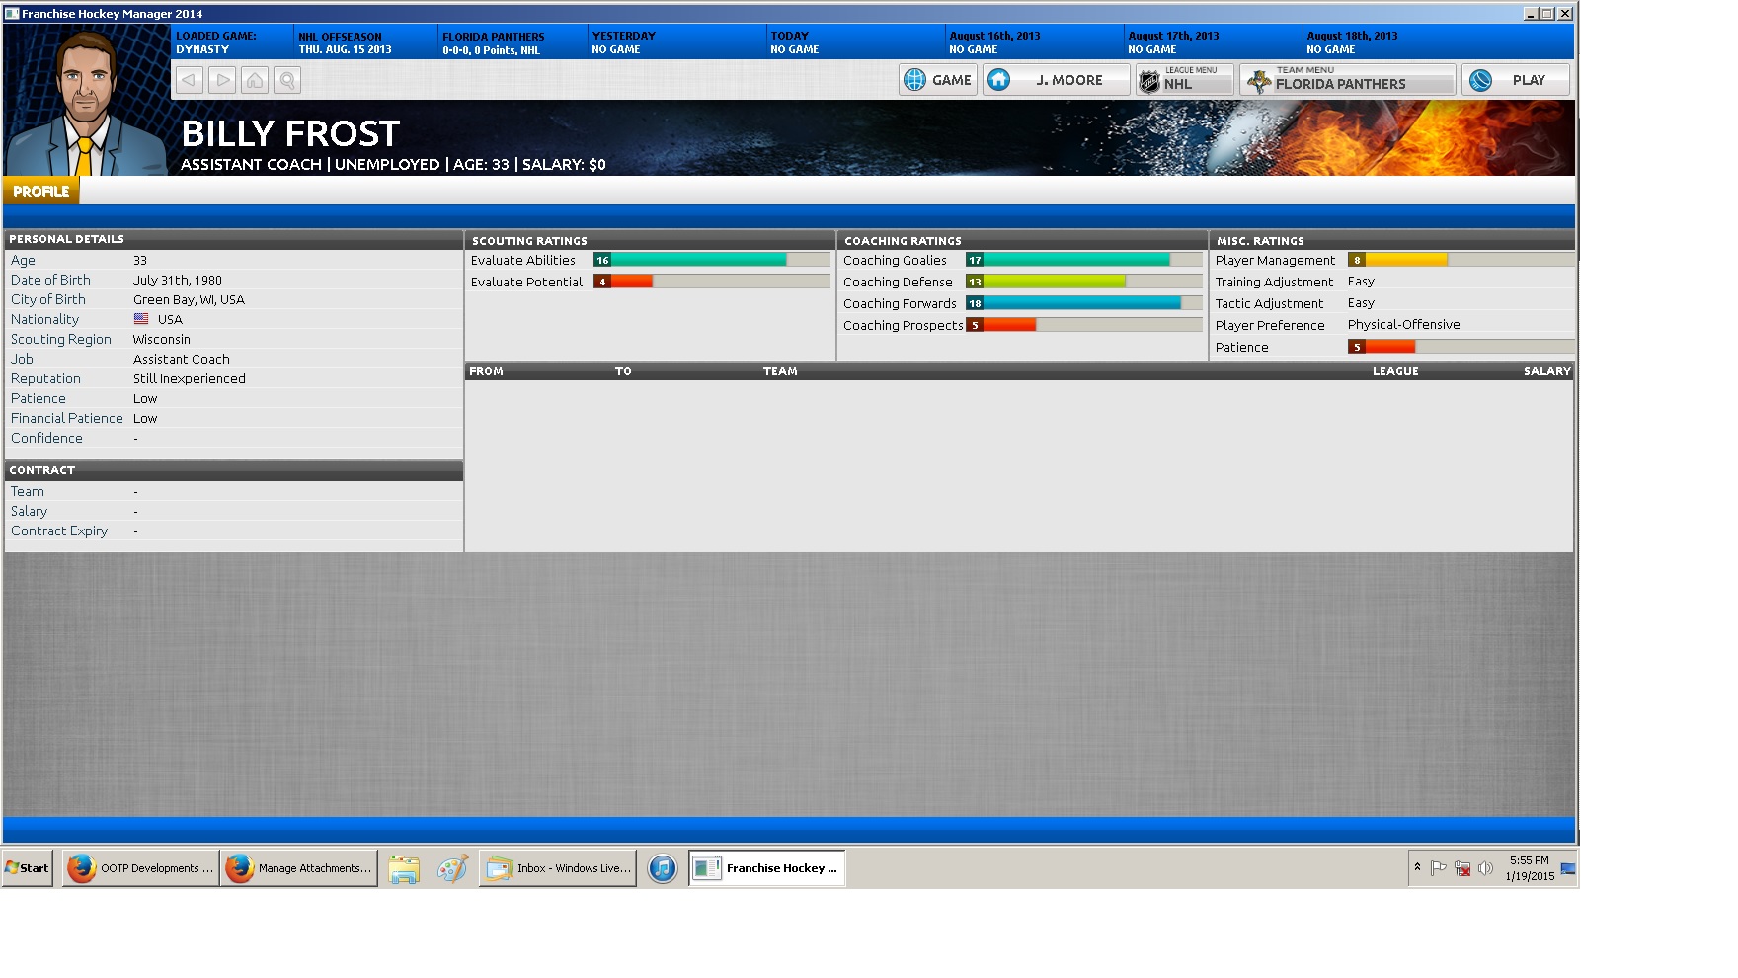Image resolution: width=1738 pixels, height=978 pixels.
Task: Open the J. MOORE manager menu
Action: pyautogui.click(x=1056, y=80)
